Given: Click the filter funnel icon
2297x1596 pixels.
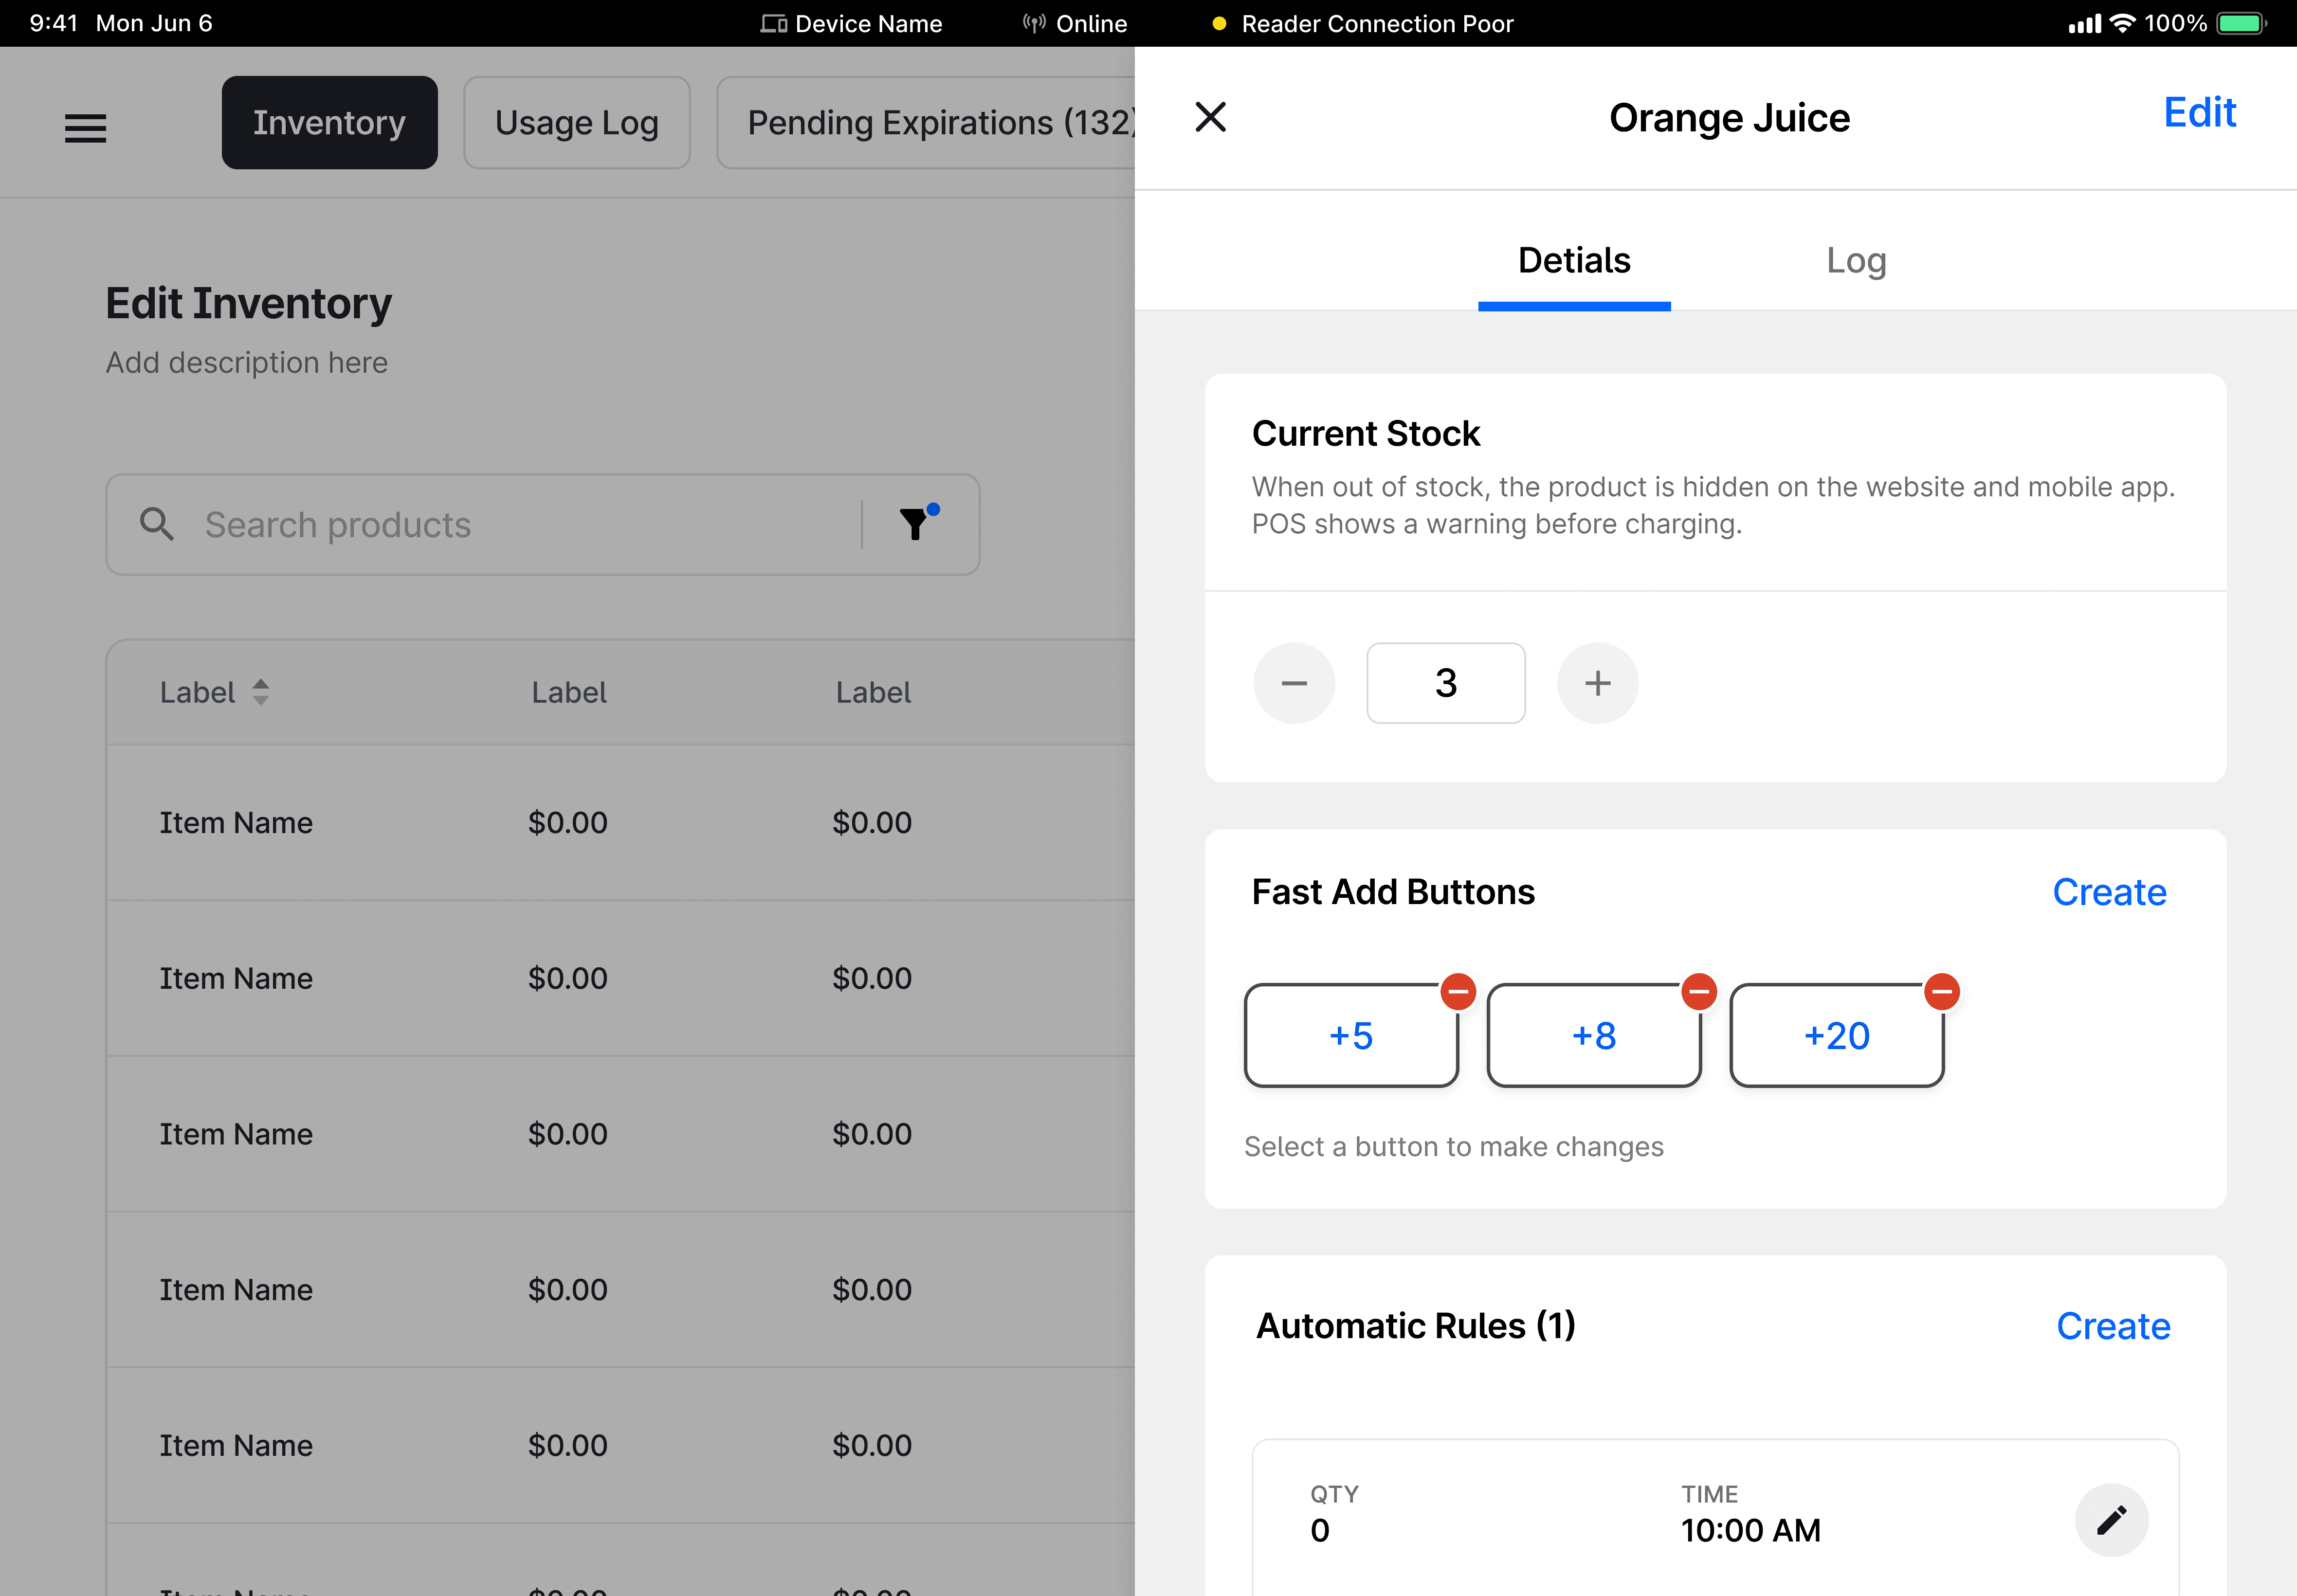Looking at the screenshot, I should [915, 523].
